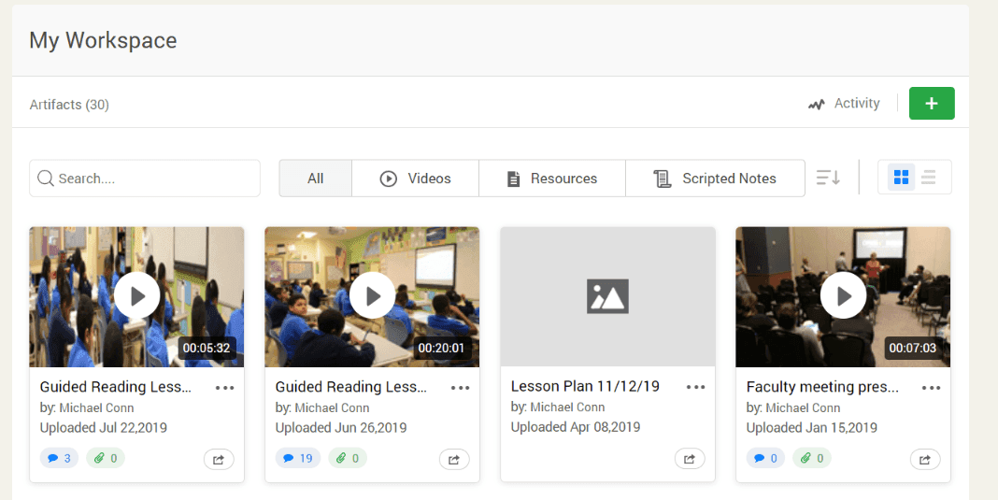Click the Search artifacts input field
The height and width of the screenshot is (500, 998).
pos(145,179)
